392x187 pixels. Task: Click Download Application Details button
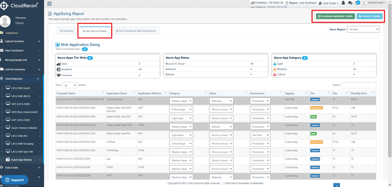[x=335, y=16]
